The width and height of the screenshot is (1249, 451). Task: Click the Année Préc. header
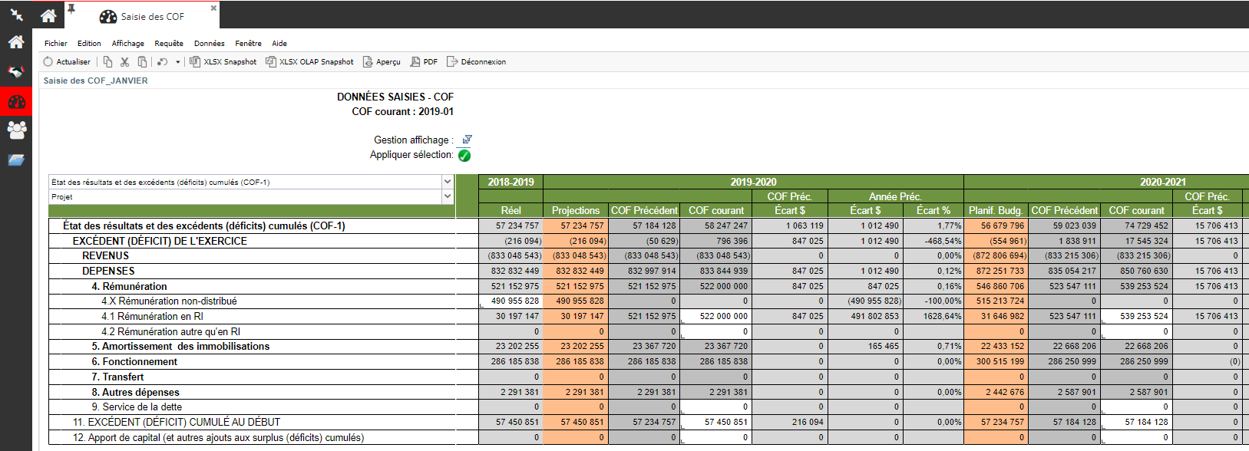tap(895, 196)
